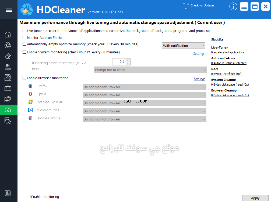The width and height of the screenshot is (271, 202).
Task: Open Internet Explorer monitoring dropdown
Action: click(145, 103)
